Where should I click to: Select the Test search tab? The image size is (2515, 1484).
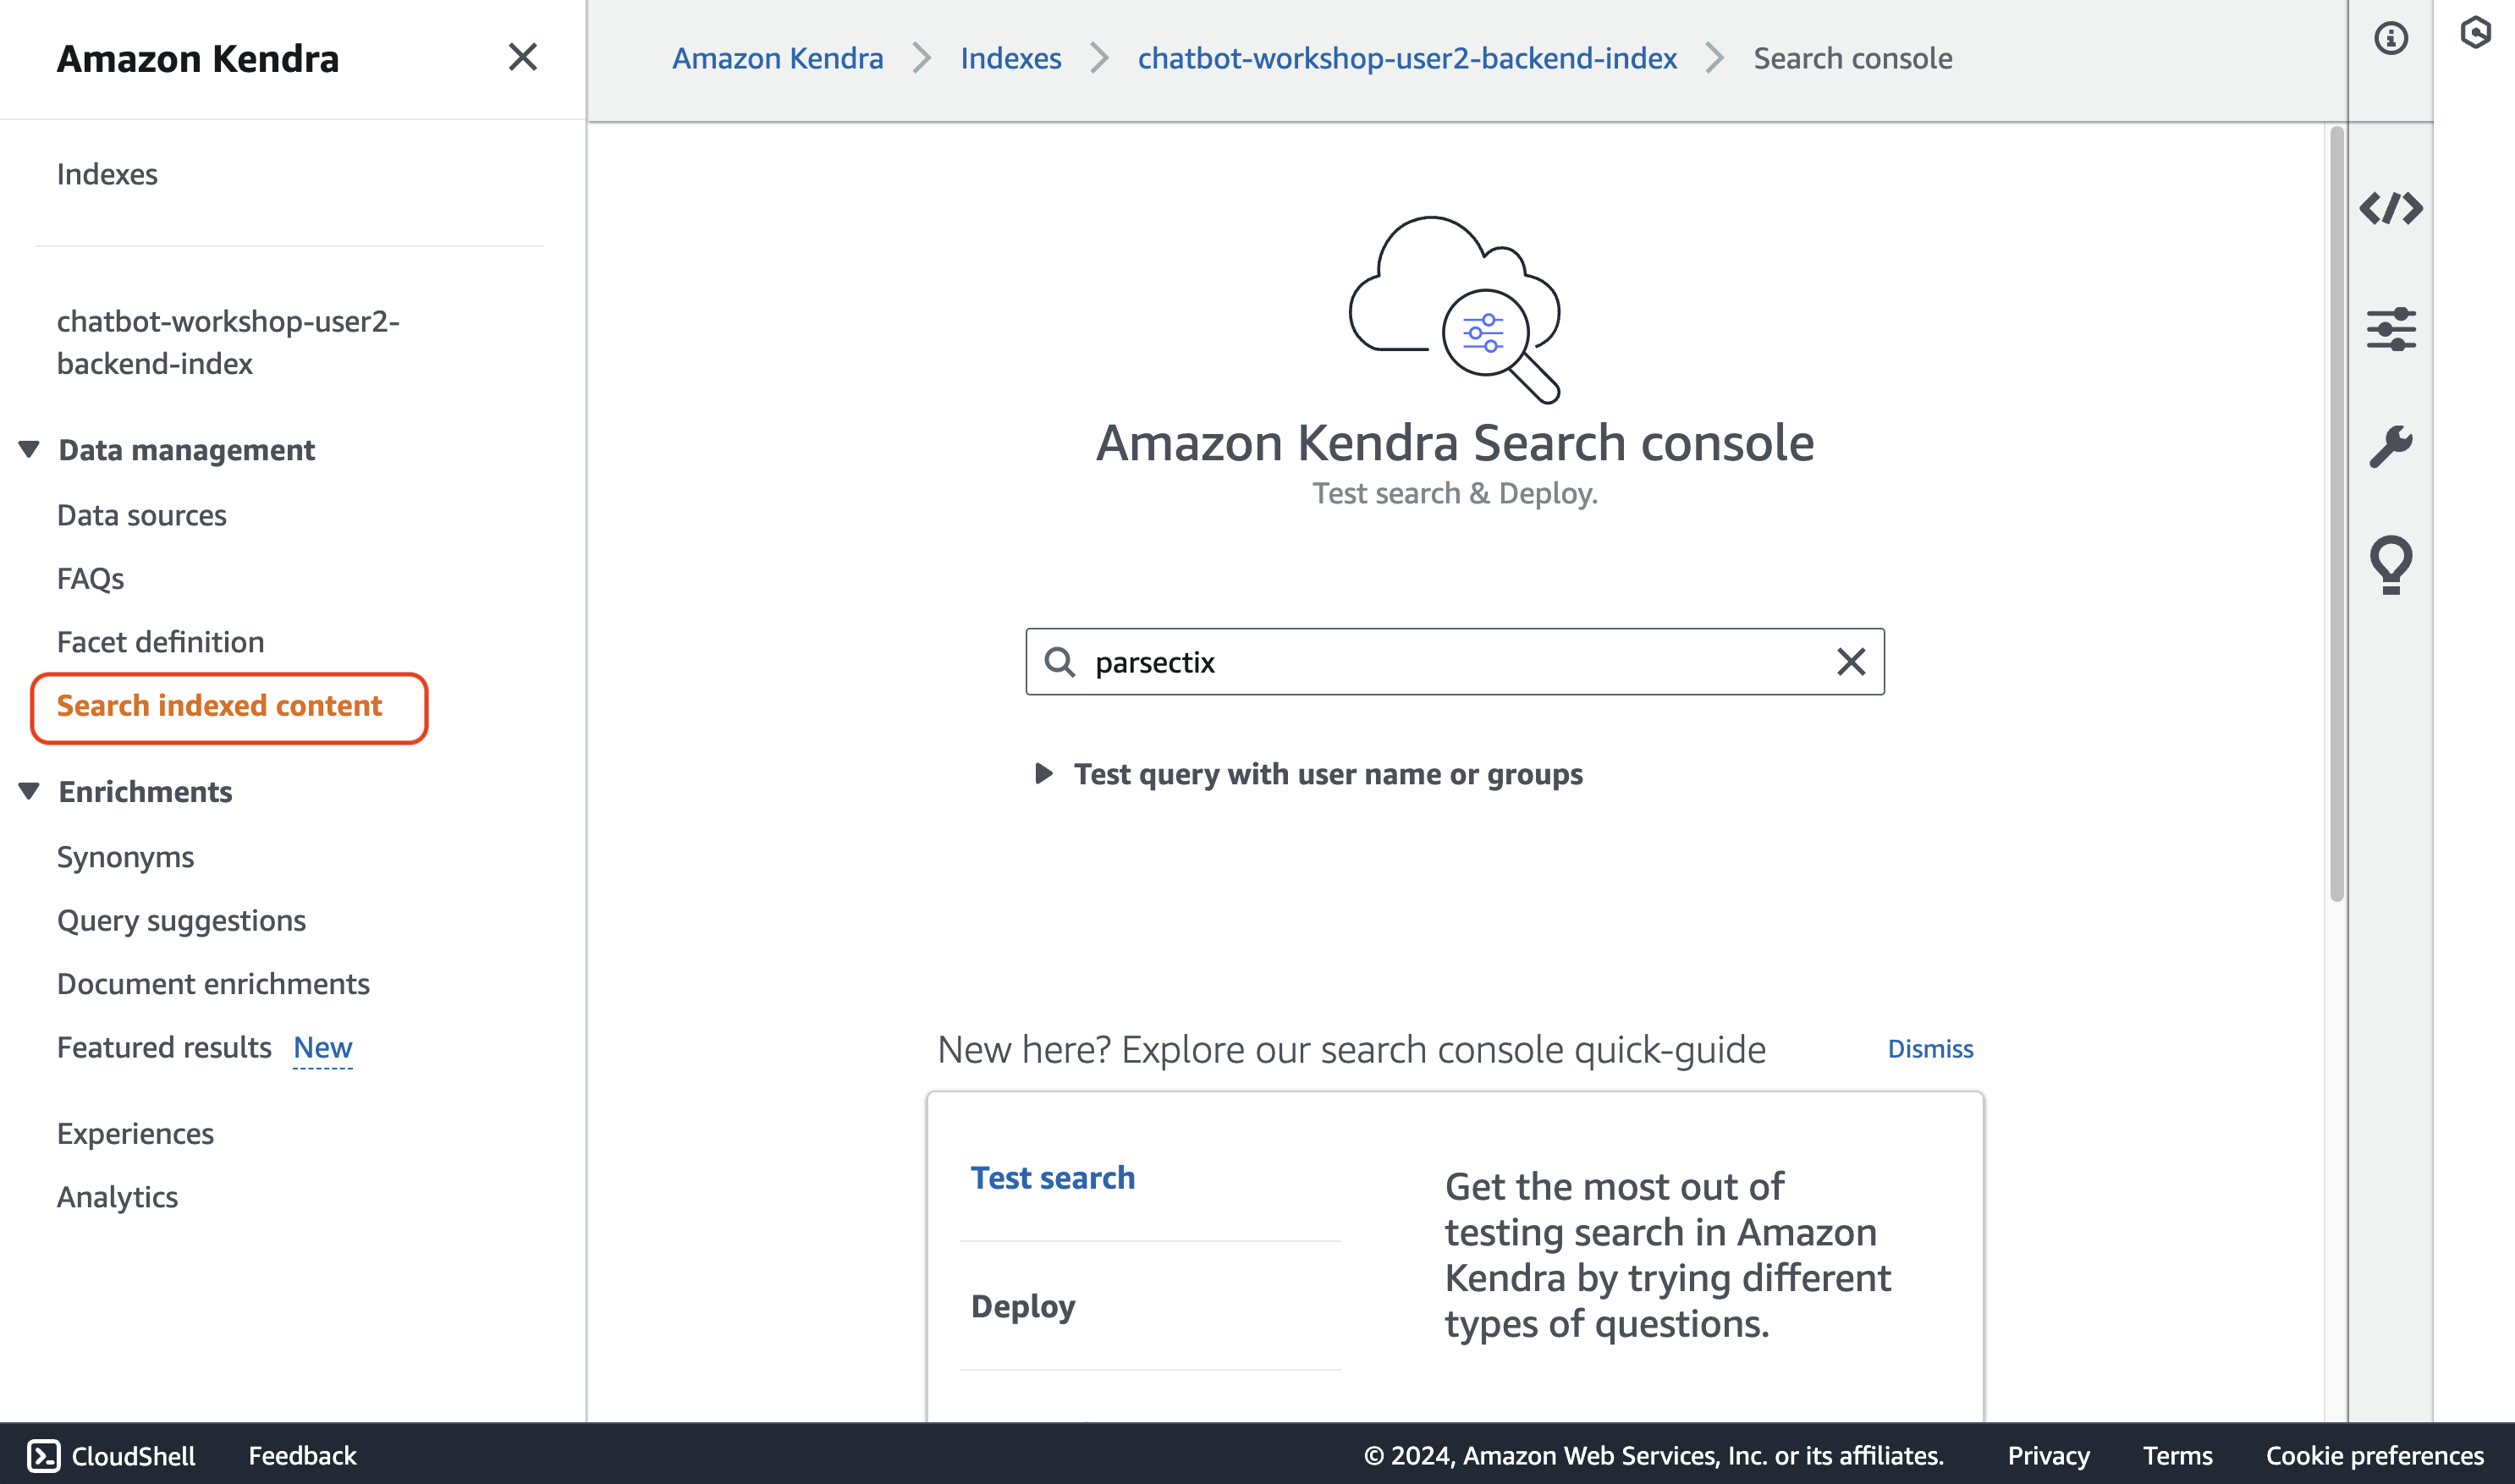tap(1053, 1178)
